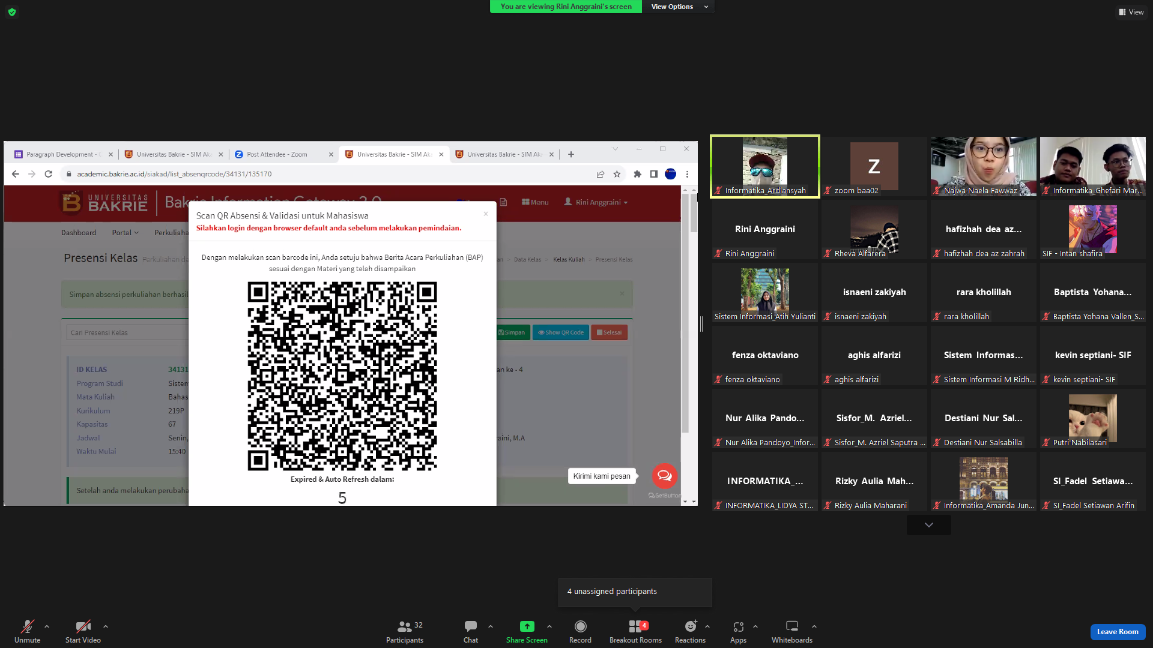Click the share page icon in address bar

[x=600, y=174]
